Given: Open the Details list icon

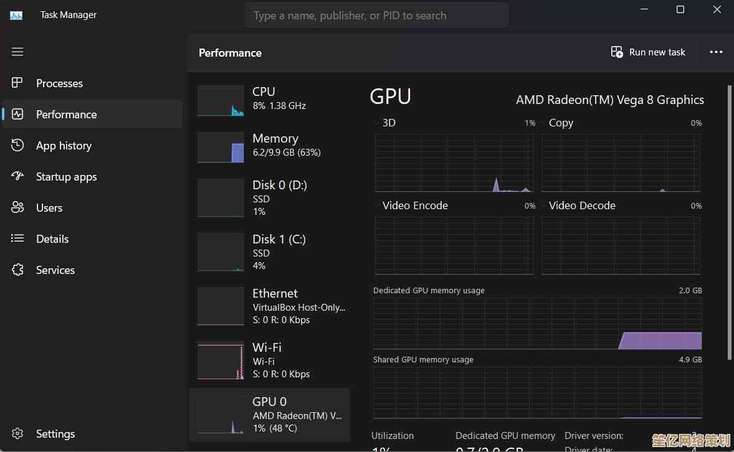Looking at the screenshot, I should [17, 238].
